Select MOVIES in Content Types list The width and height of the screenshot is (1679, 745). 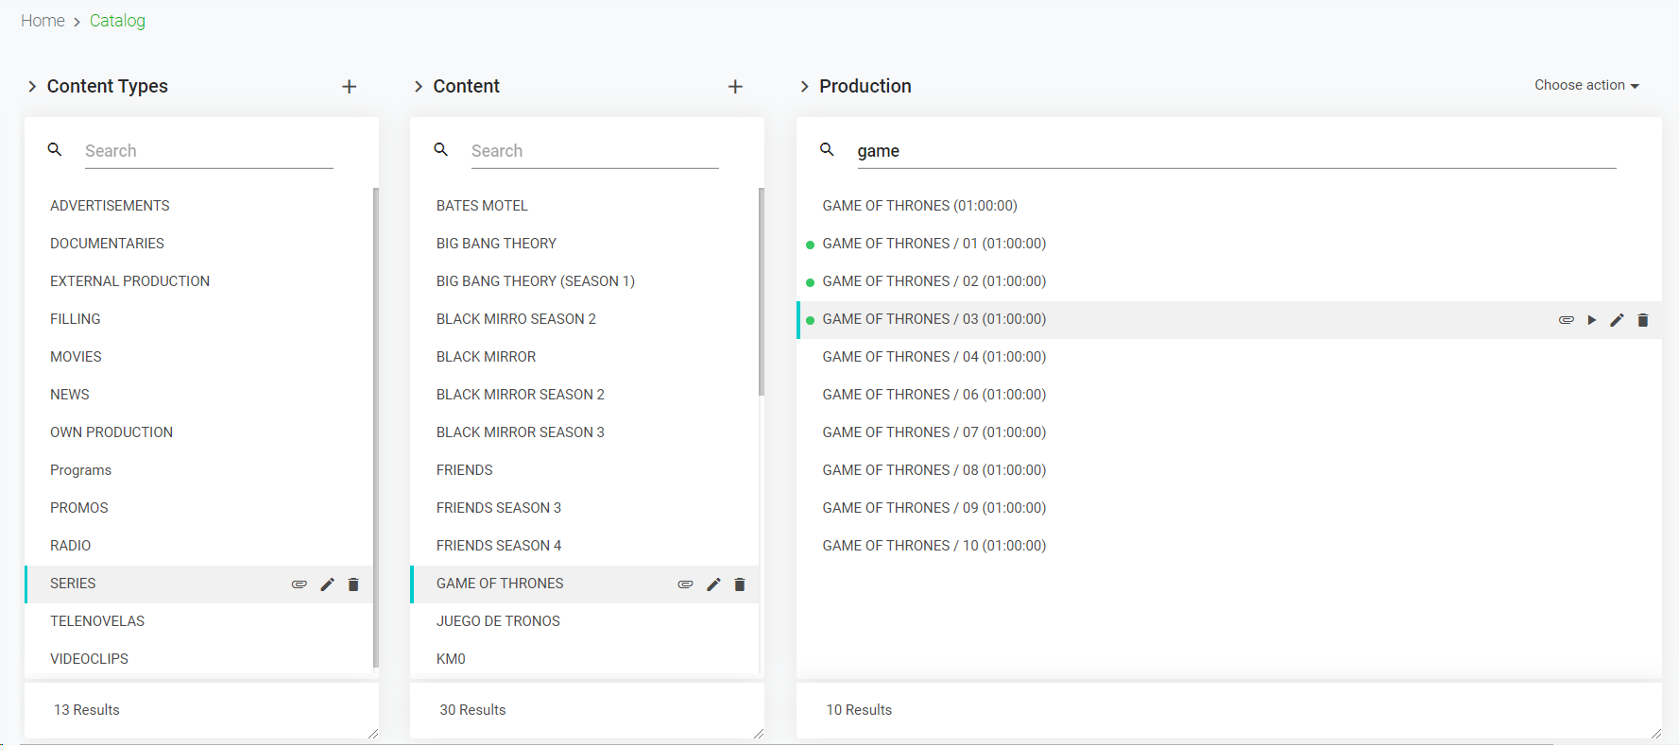click(x=76, y=357)
